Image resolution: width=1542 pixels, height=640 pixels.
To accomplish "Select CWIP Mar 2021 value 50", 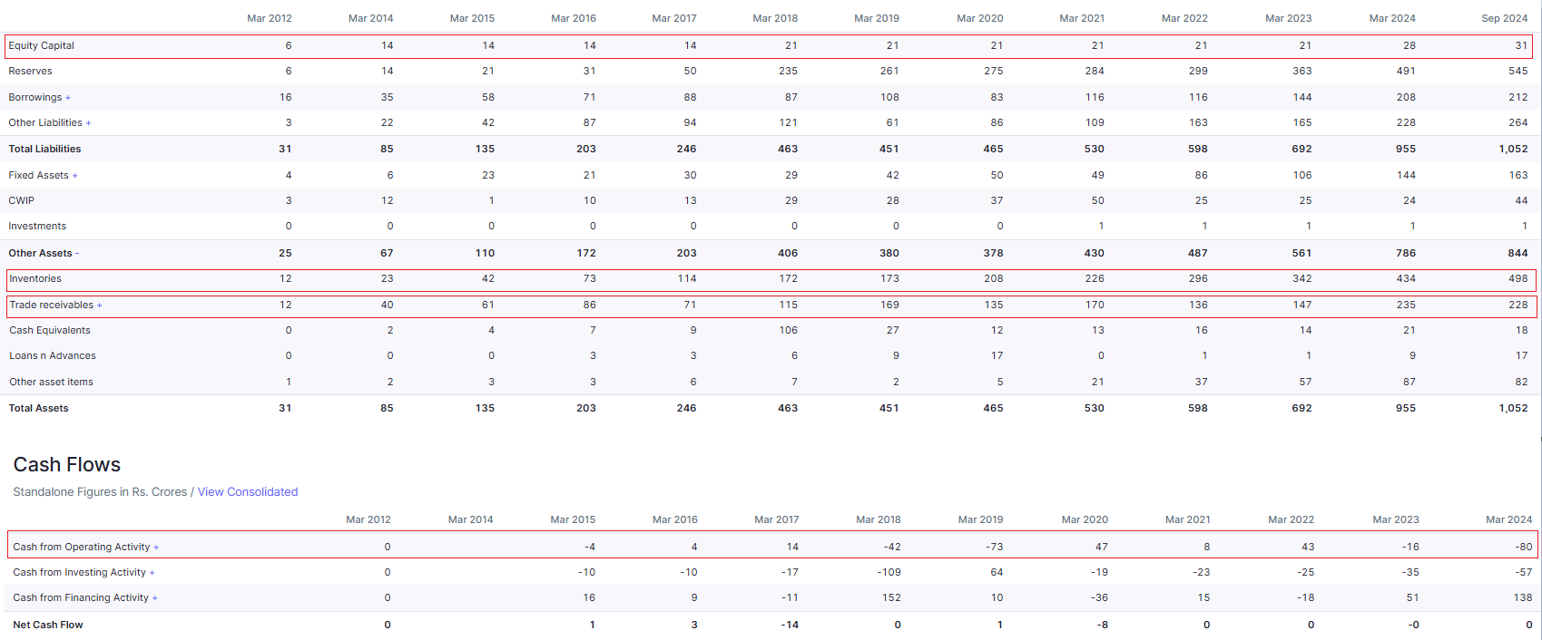I will click(x=1098, y=200).
